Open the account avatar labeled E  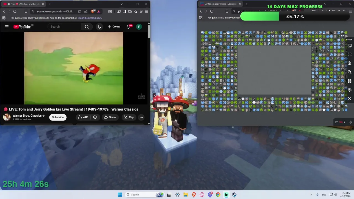pos(139,27)
